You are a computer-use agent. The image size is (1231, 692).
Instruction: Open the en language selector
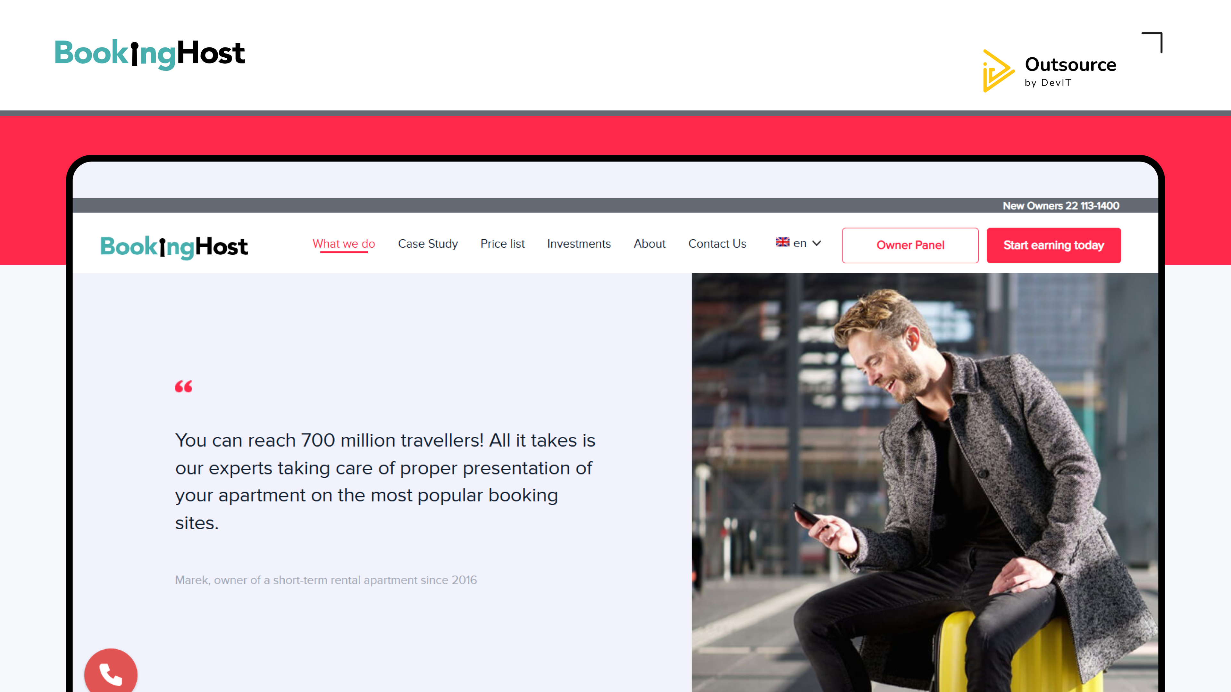[798, 243]
